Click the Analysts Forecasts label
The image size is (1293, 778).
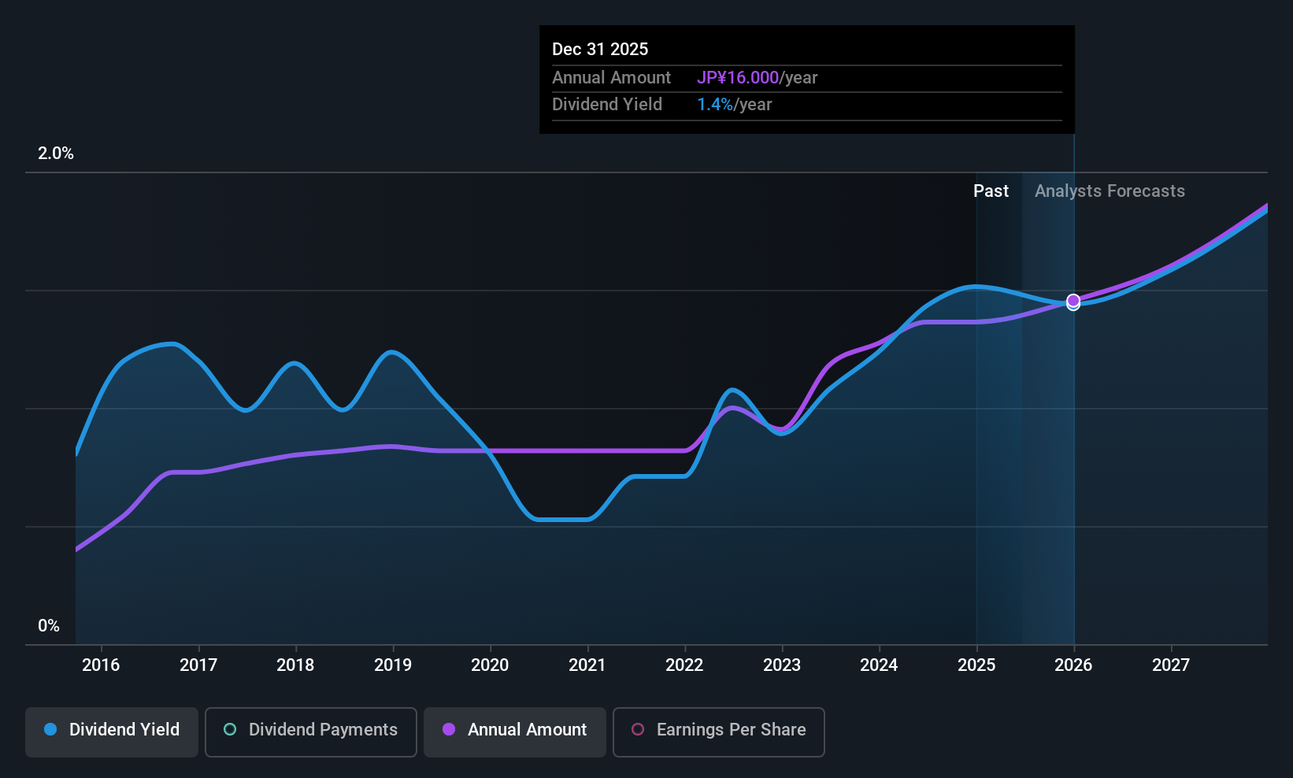point(1110,191)
